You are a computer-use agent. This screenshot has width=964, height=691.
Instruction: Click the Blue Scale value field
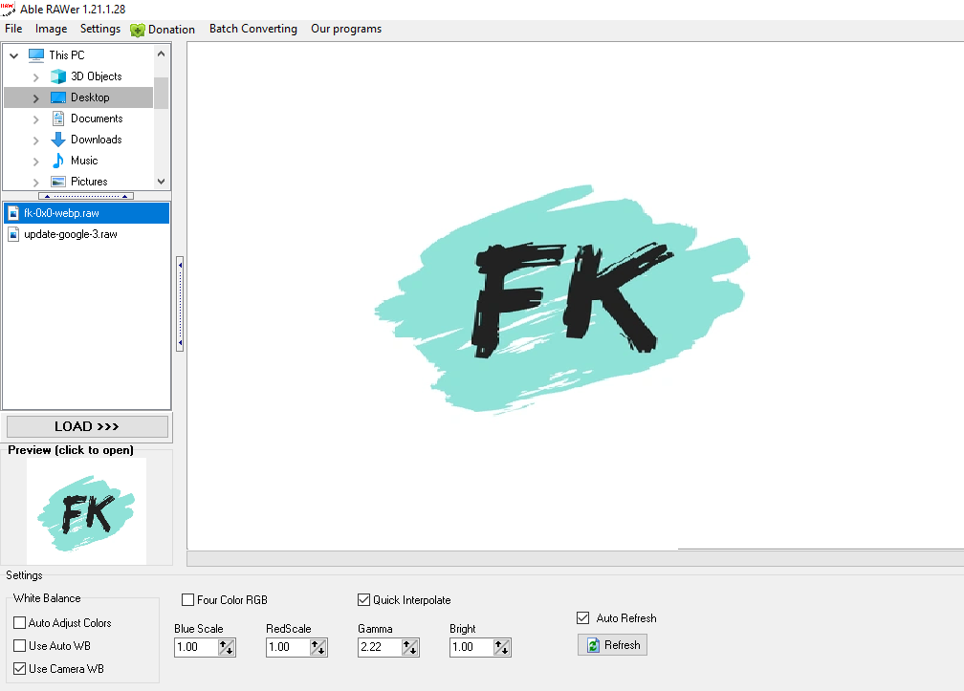(196, 647)
